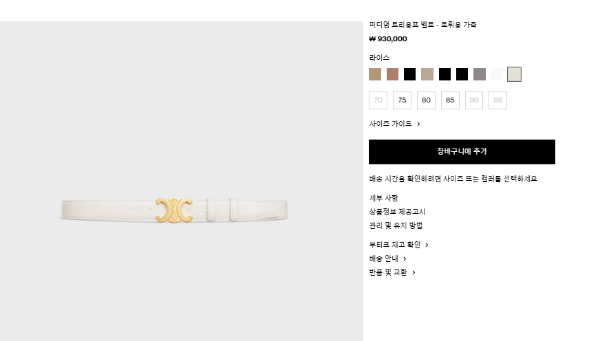Click the disabled size 70 option

pyautogui.click(x=378, y=100)
